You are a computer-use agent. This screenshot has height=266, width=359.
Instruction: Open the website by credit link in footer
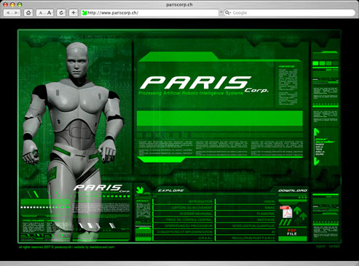(94, 247)
